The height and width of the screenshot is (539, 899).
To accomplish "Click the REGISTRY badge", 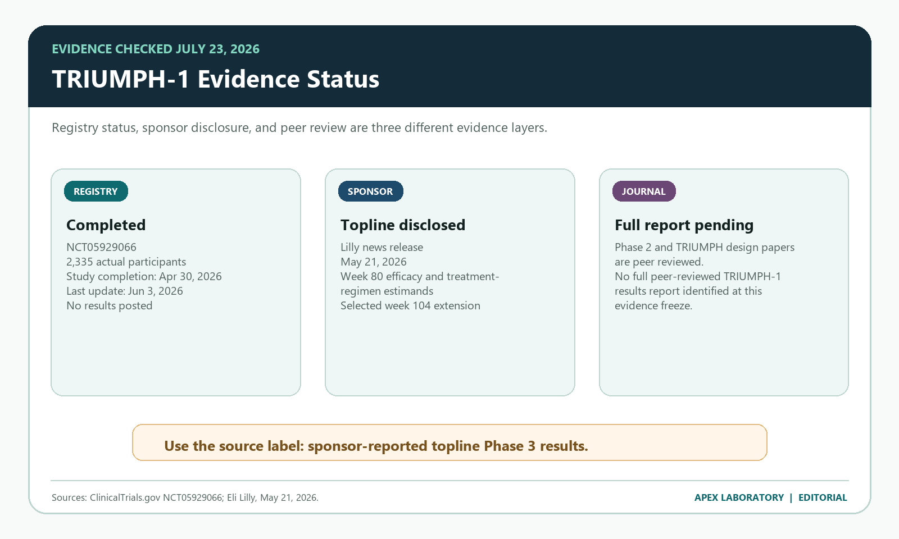I will pos(96,191).
